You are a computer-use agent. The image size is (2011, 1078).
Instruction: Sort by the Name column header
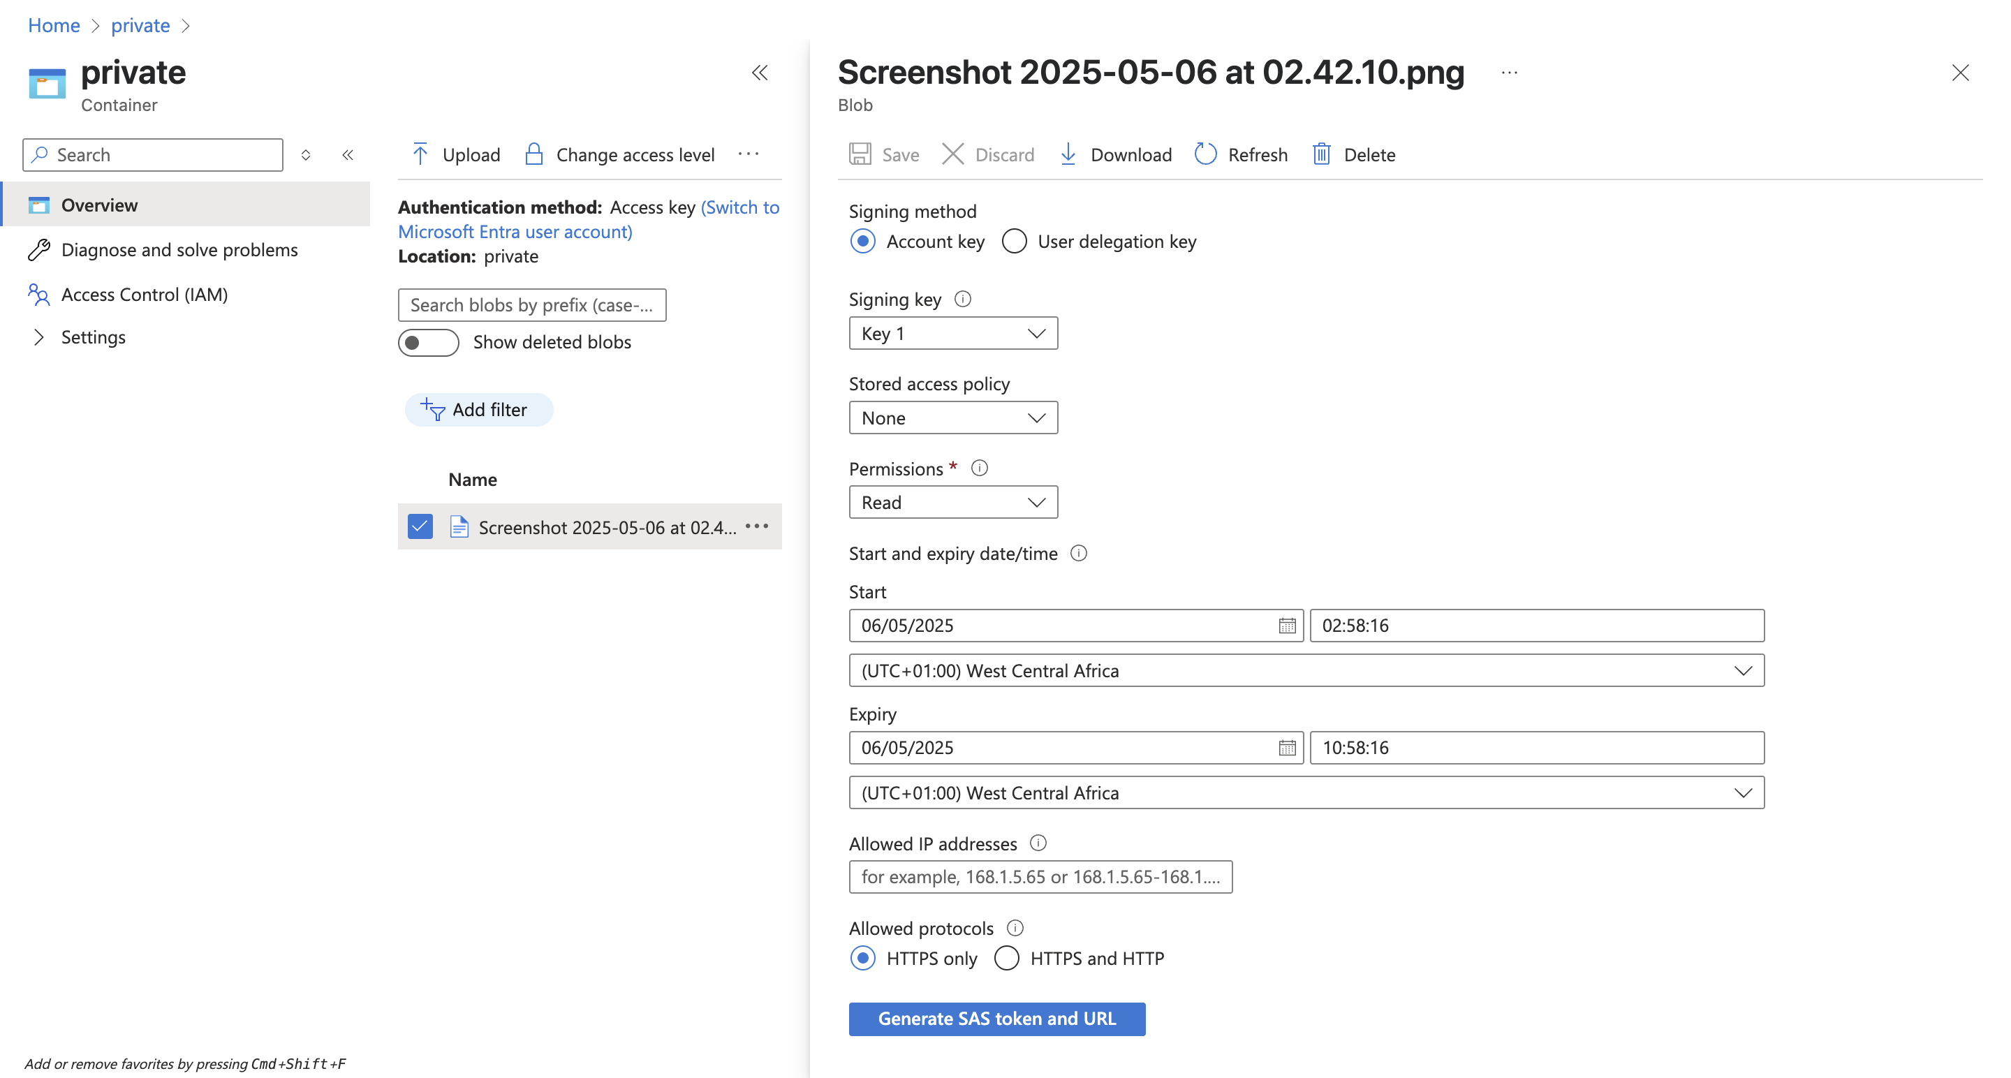coord(472,479)
